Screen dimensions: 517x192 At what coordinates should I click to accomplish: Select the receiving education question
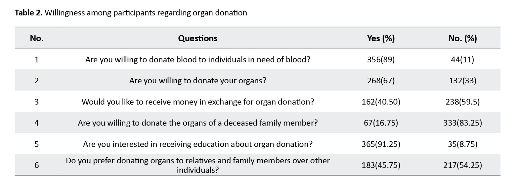point(198,144)
